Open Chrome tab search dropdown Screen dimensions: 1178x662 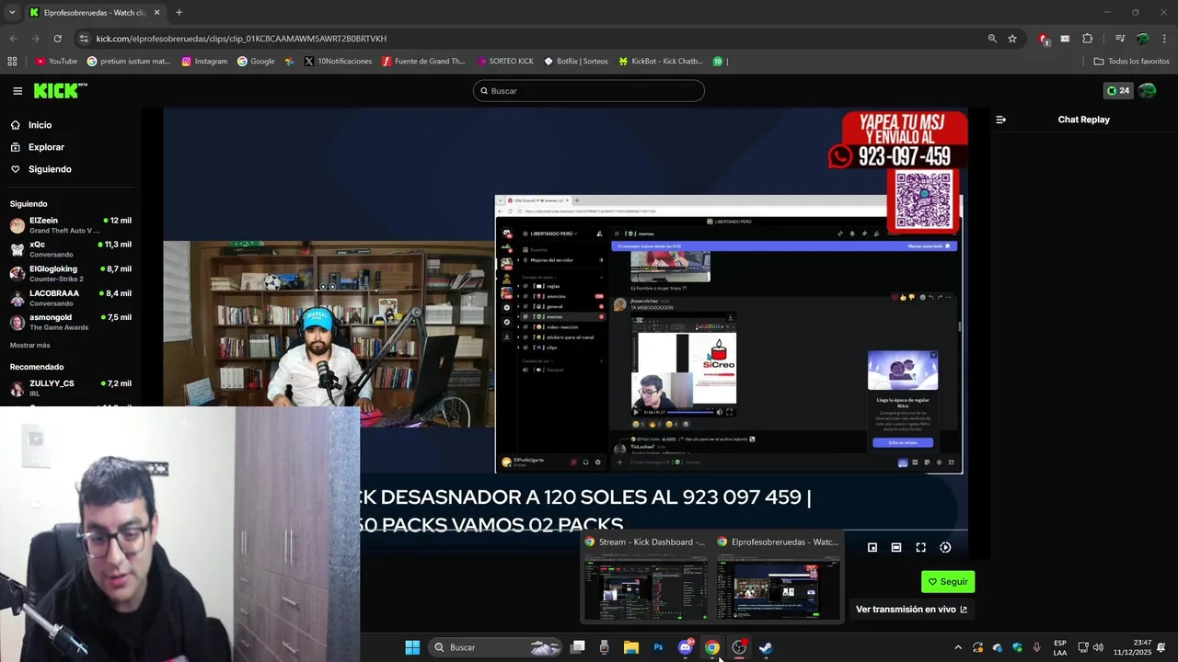click(x=12, y=13)
